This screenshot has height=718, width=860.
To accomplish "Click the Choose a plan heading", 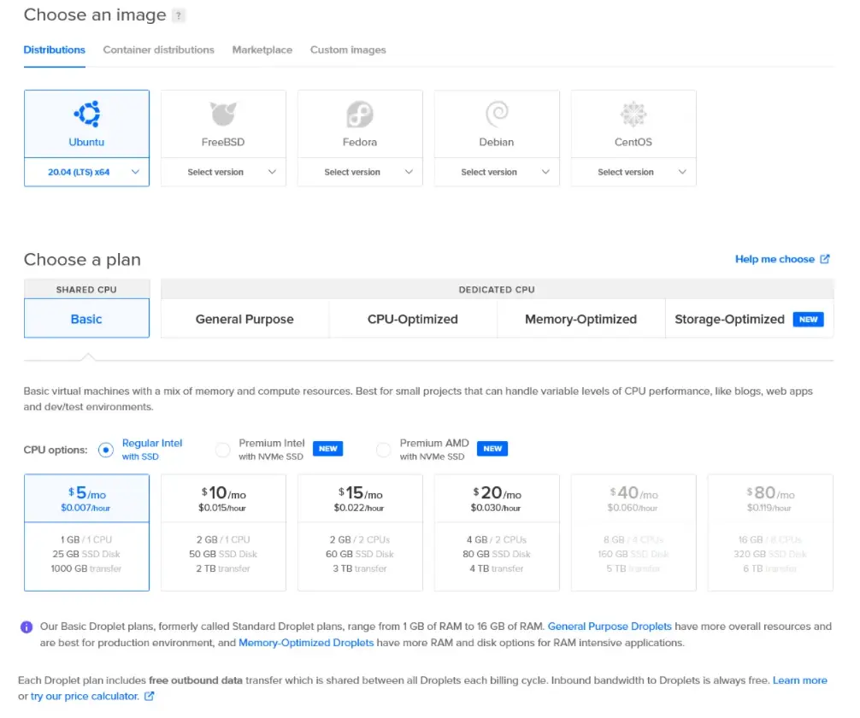I will click(82, 260).
